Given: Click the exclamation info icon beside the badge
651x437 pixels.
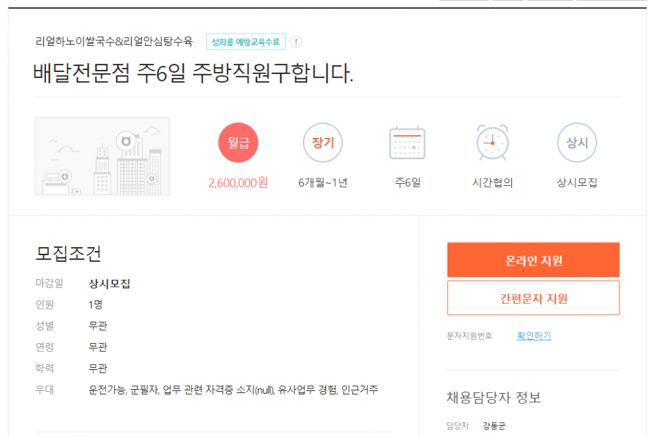Looking at the screenshot, I should pos(296,42).
